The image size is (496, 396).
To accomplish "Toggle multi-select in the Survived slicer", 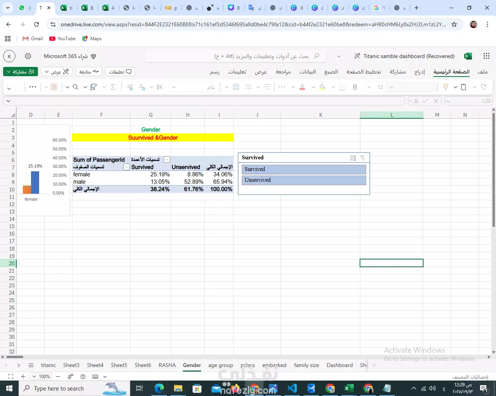I will pyautogui.click(x=353, y=158).
